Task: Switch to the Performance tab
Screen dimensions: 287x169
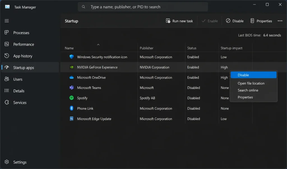Action: coord(30,44)
